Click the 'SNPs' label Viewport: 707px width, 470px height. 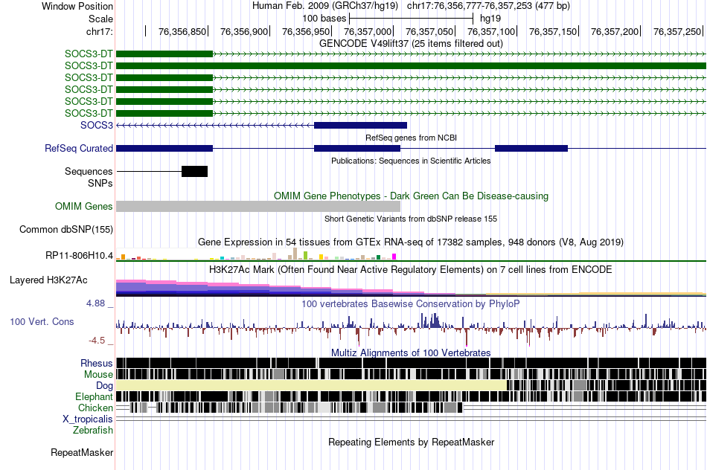pos(100,184)
